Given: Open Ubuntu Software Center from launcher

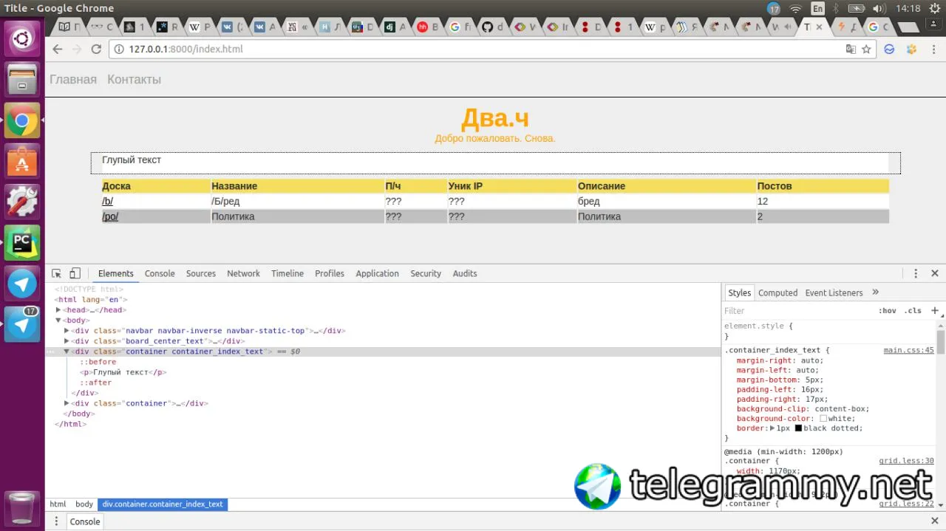Looking at the screenshot, I should coord(22,160).
